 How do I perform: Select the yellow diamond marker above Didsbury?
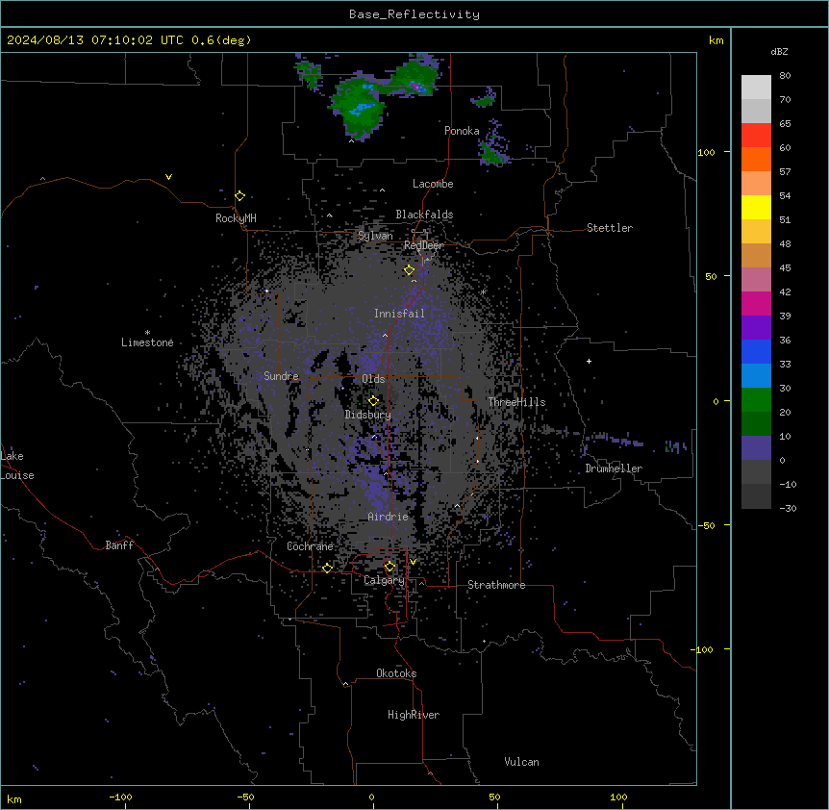(x=374, y=400)
